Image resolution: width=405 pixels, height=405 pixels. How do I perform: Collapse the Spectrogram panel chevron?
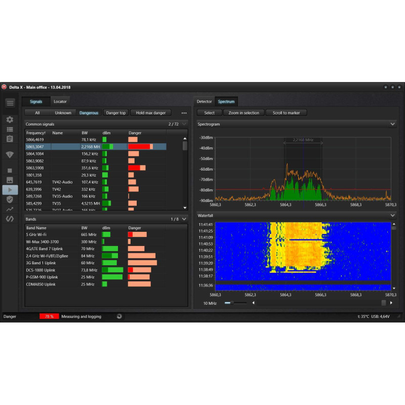pyautogui.click(x=393, y=124)
